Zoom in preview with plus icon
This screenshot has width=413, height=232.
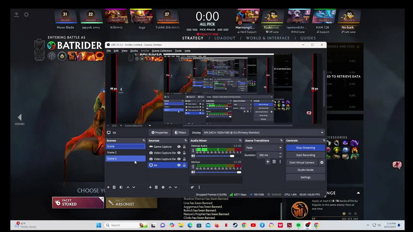click(121, 125)
